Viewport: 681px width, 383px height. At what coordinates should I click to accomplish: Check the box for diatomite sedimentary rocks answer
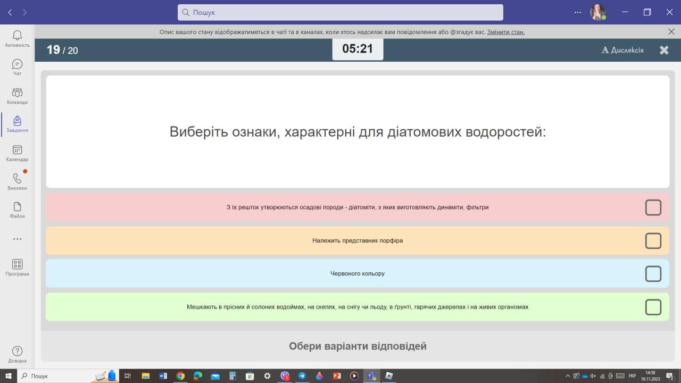click(x=653, y=207)
